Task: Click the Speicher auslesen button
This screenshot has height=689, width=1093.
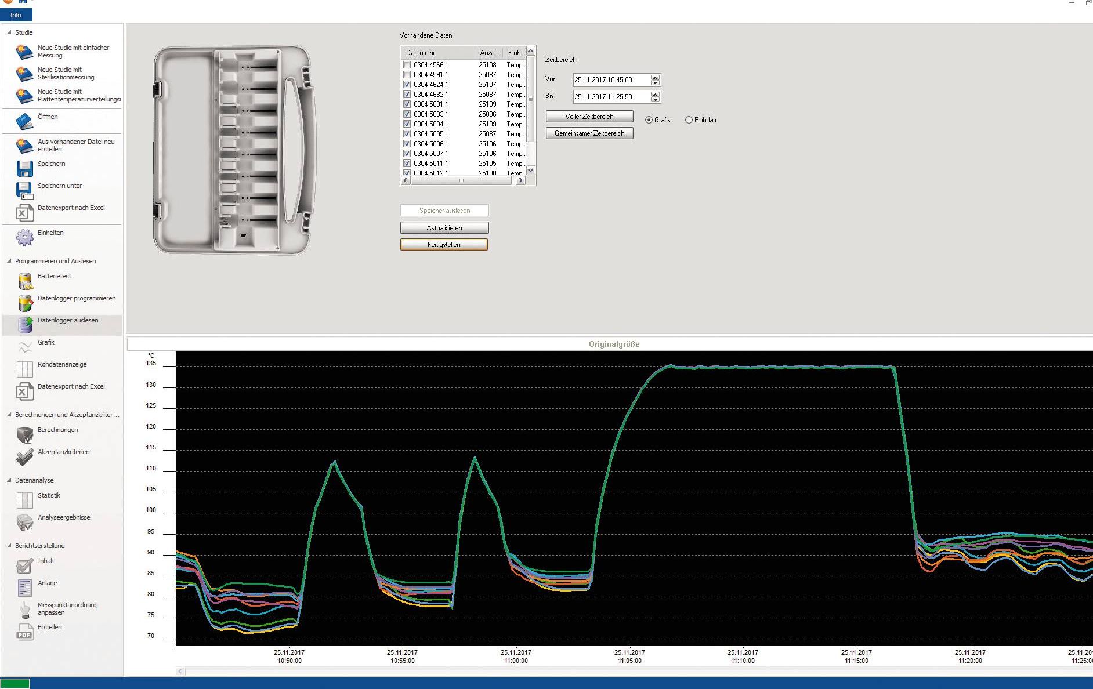Action: click(x=444, y=211)
